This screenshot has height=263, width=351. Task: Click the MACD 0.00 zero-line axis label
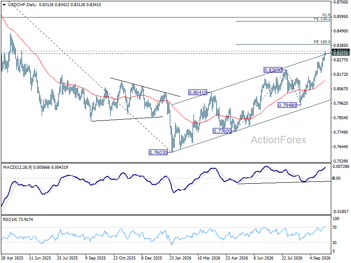(337, 178)
